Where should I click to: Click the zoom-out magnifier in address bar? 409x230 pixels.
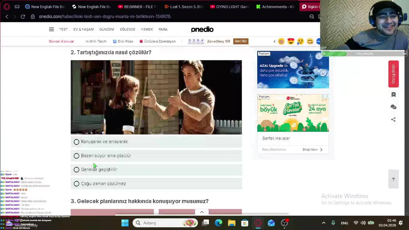click(312, 16)
